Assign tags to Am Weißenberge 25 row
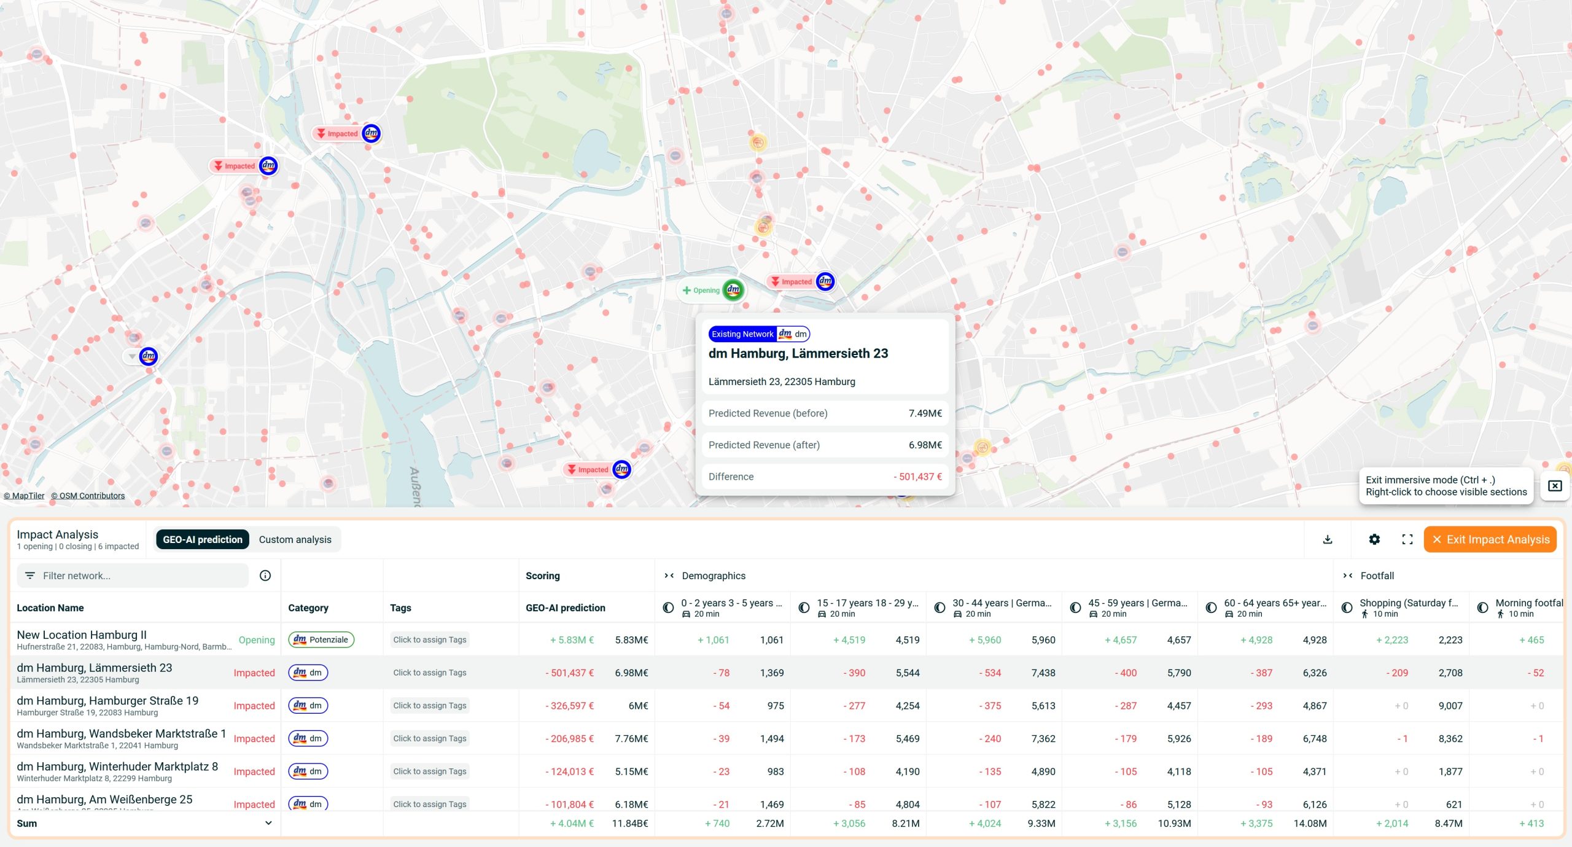 click(430, 803)
